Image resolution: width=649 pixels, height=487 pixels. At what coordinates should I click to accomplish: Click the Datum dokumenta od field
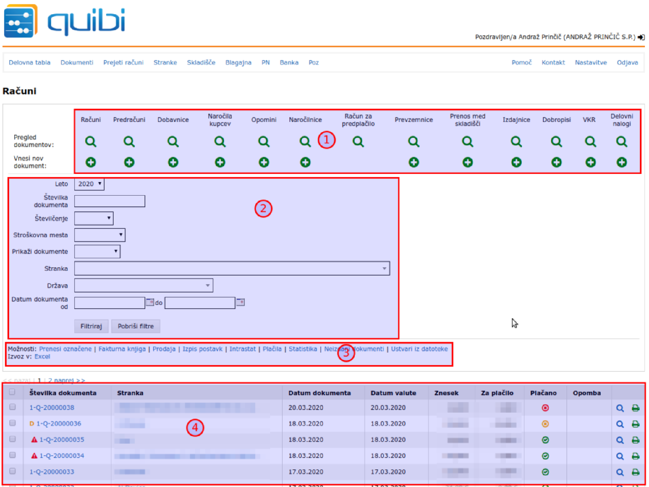pos(110,303)
